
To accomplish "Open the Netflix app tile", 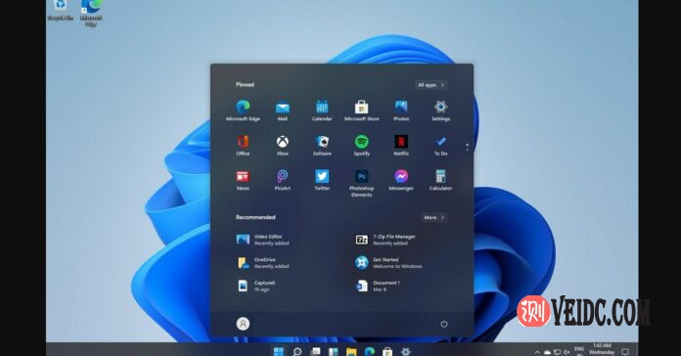I will click(x=401, y=145).
